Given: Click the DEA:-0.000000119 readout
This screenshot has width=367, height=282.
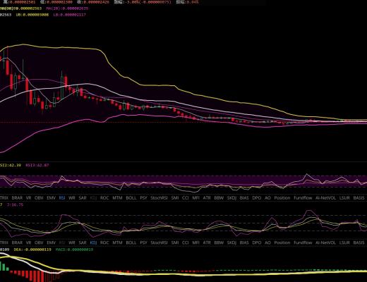Looking at the screenshot, I should tap(32, 250).
